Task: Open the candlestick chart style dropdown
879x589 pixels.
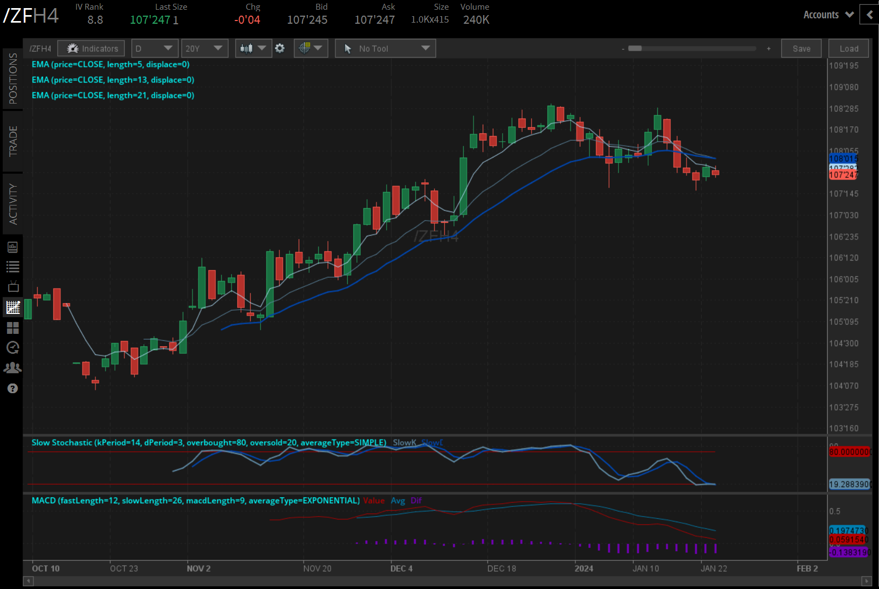Action: pos(253,49)
